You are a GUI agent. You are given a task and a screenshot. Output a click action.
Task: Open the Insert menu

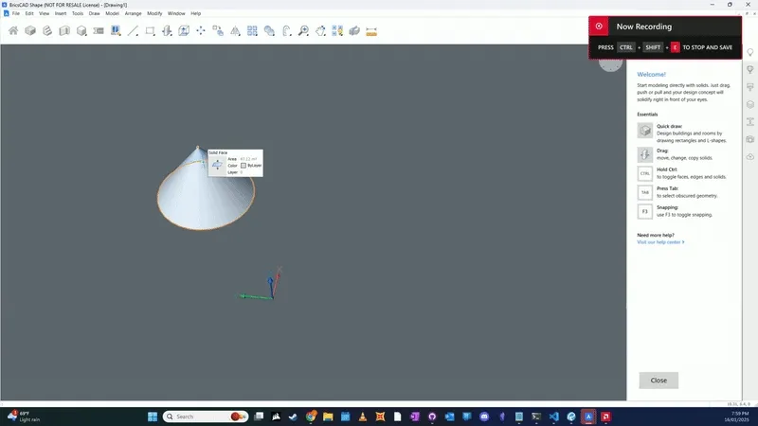tap(61, 13)
